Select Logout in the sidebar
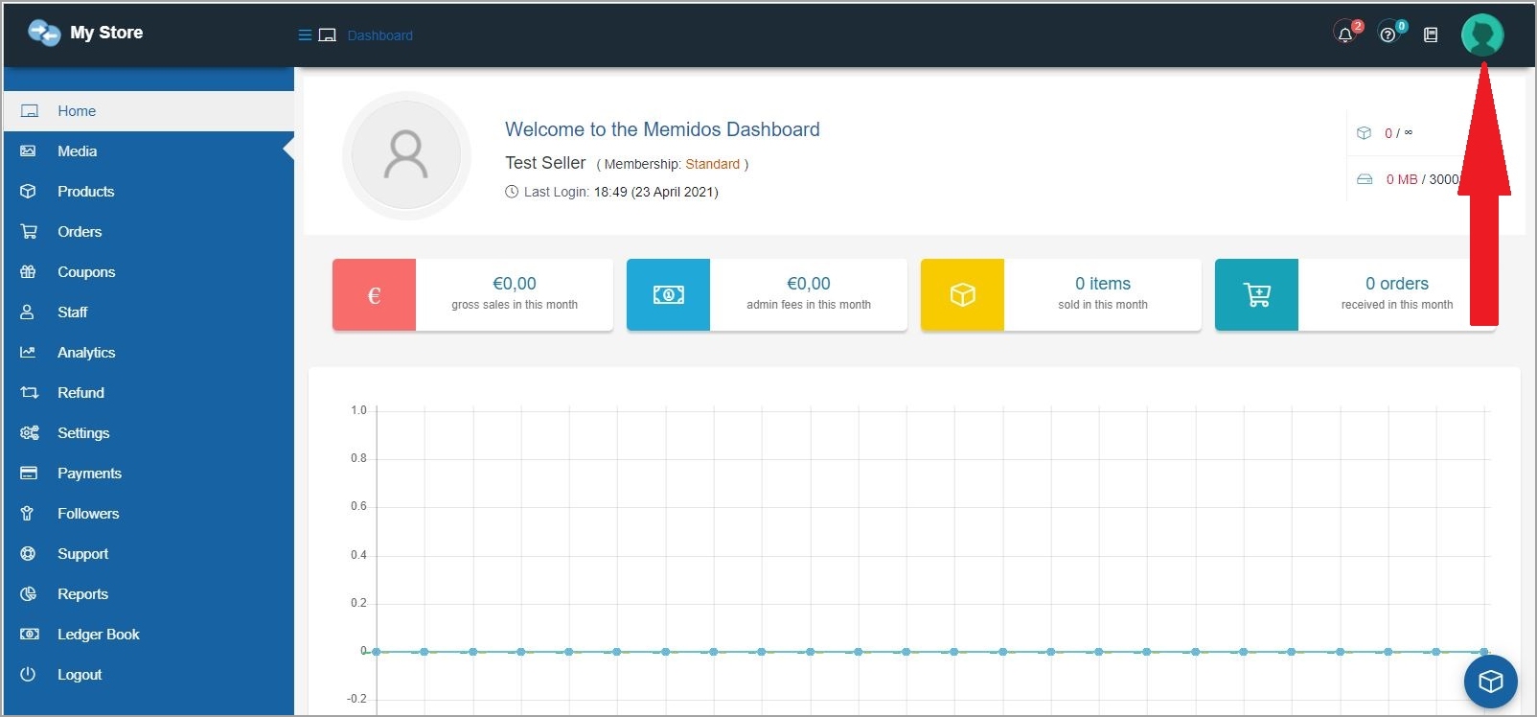 (x=149, y=675)
